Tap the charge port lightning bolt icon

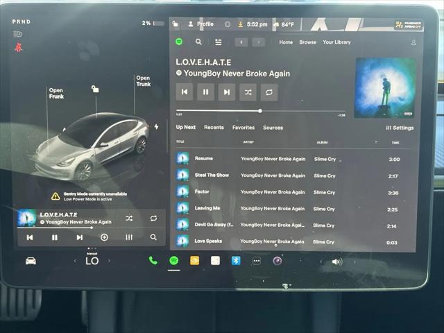click(x=156, y=126)
